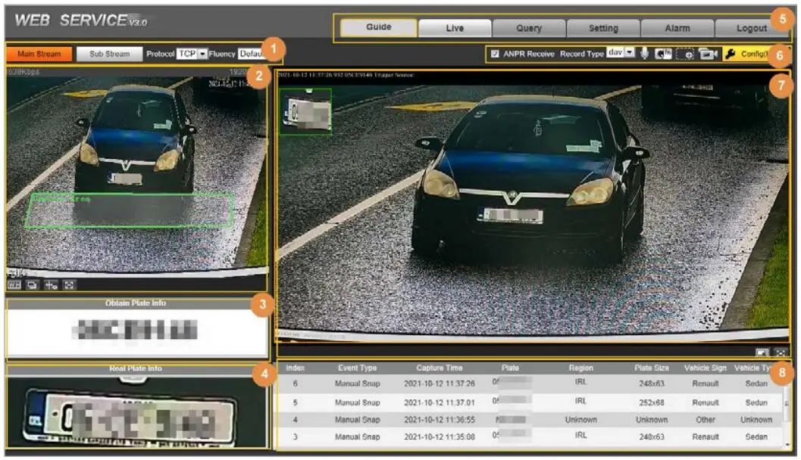Image resolution: width=801 pixels, height=460 pixels.
Task: Start recording with the video camera icon
Action: [708, 55]
